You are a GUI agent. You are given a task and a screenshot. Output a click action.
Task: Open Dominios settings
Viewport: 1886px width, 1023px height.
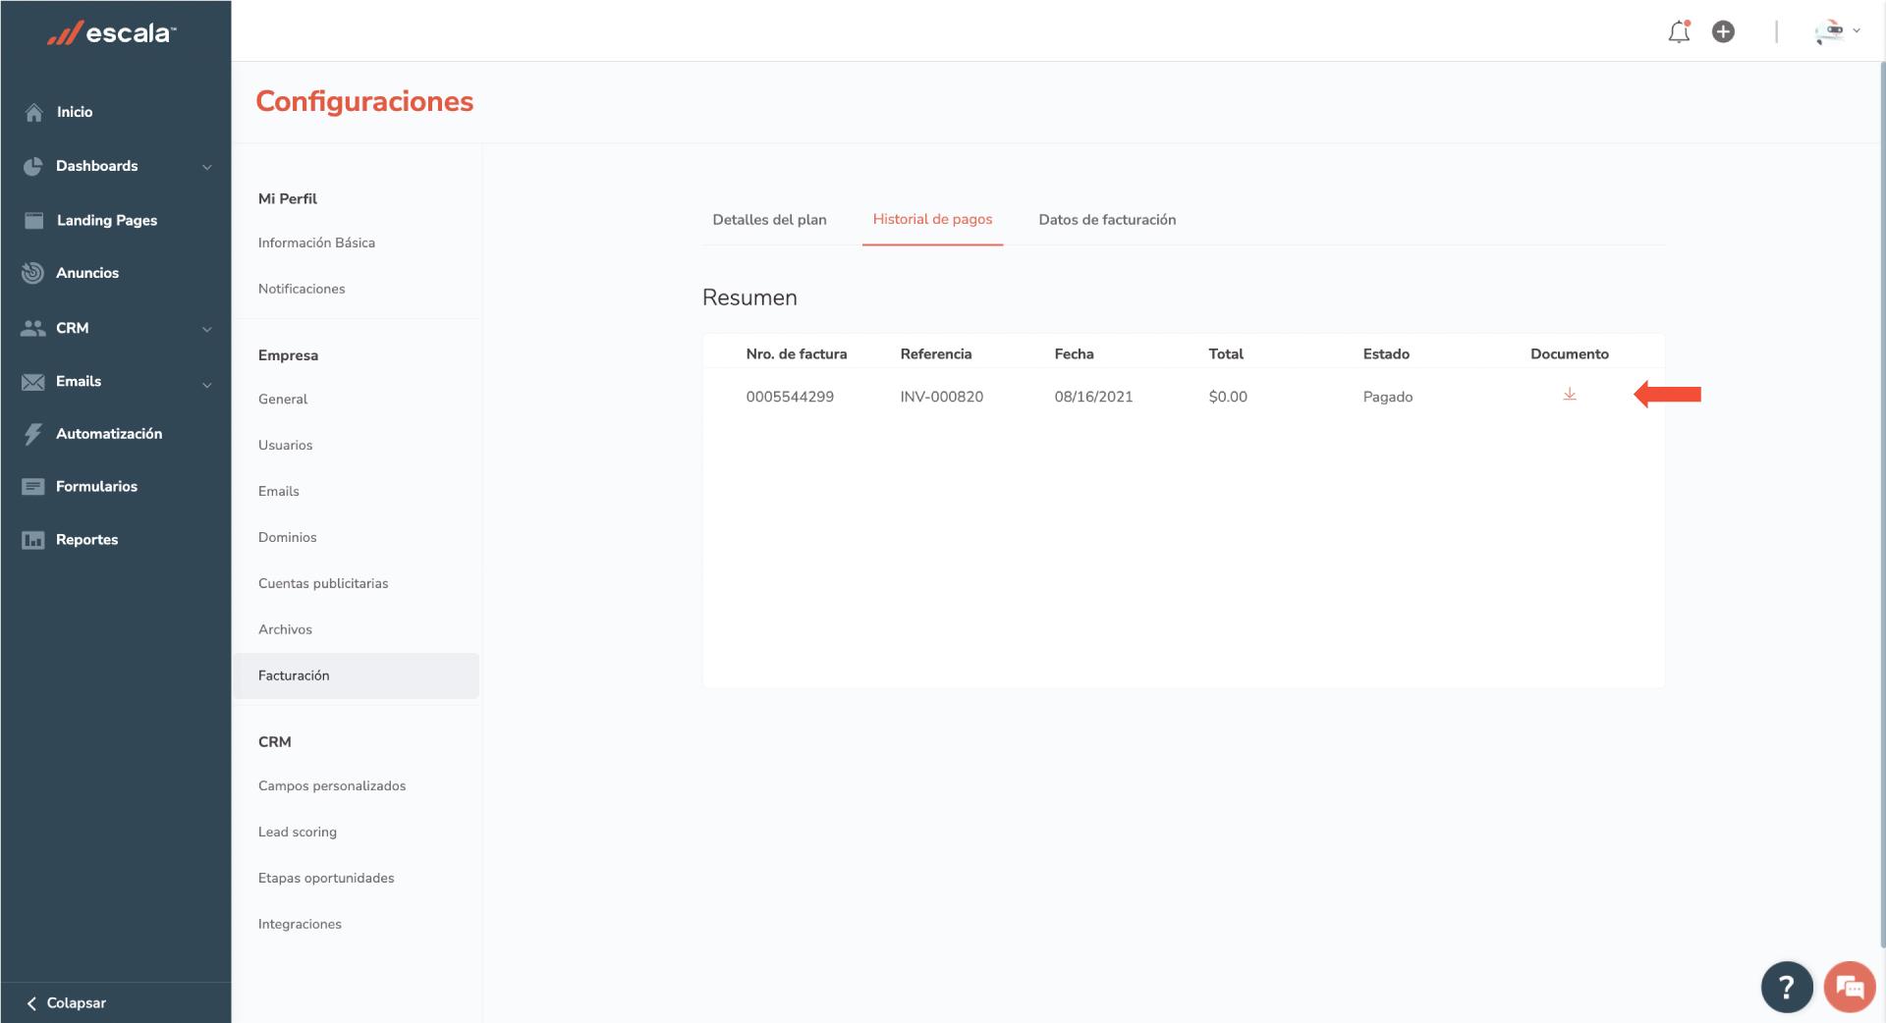(x=287, y=537)
